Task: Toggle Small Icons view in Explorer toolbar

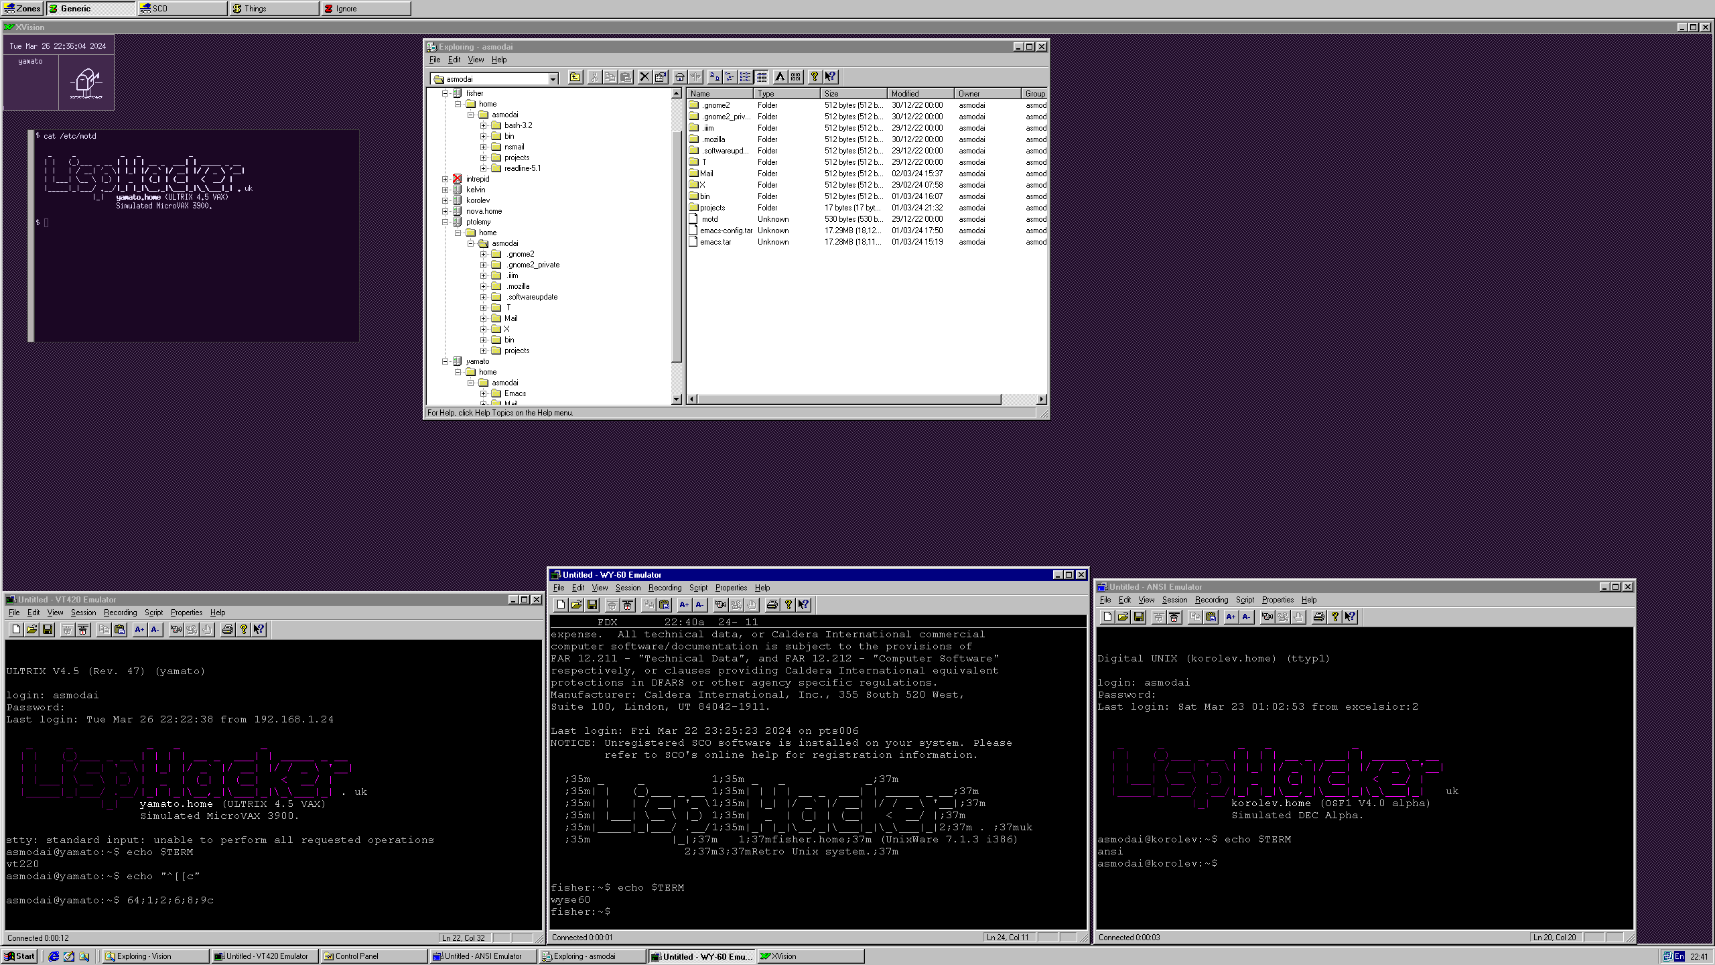Action: 730,77
